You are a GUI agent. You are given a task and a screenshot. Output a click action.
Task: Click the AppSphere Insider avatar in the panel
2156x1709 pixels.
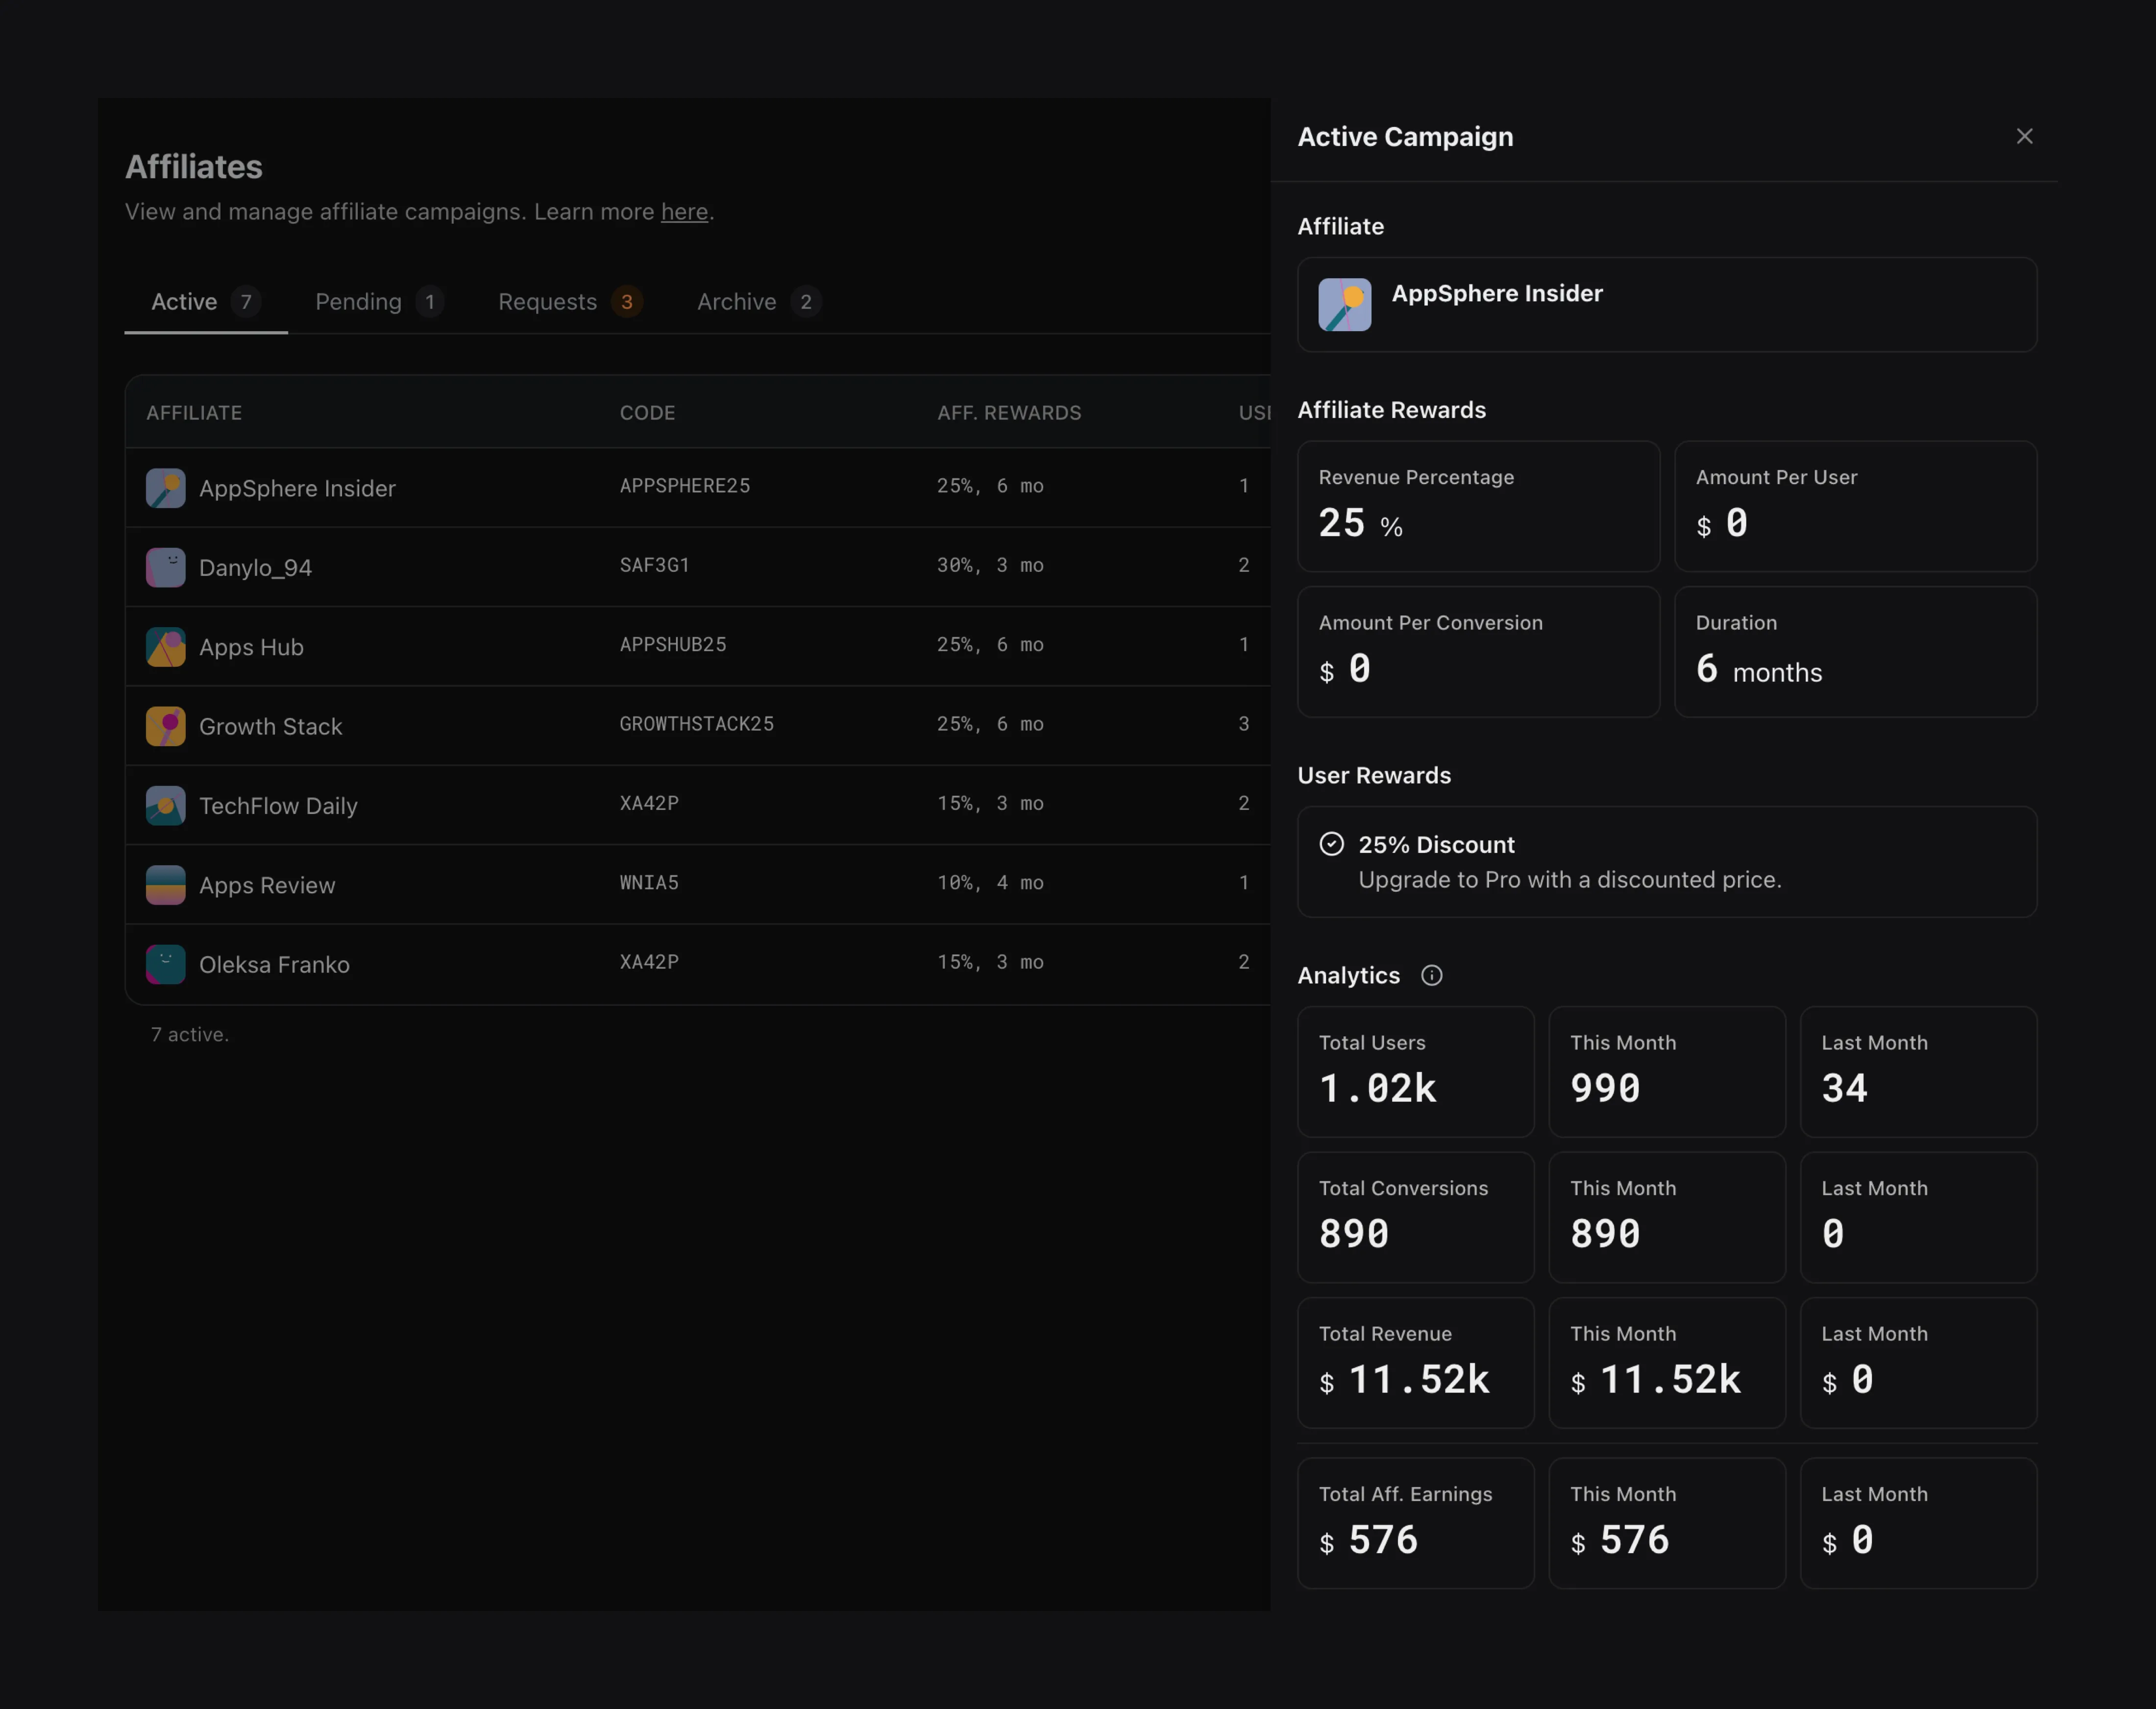click(x=1344, y=304)
